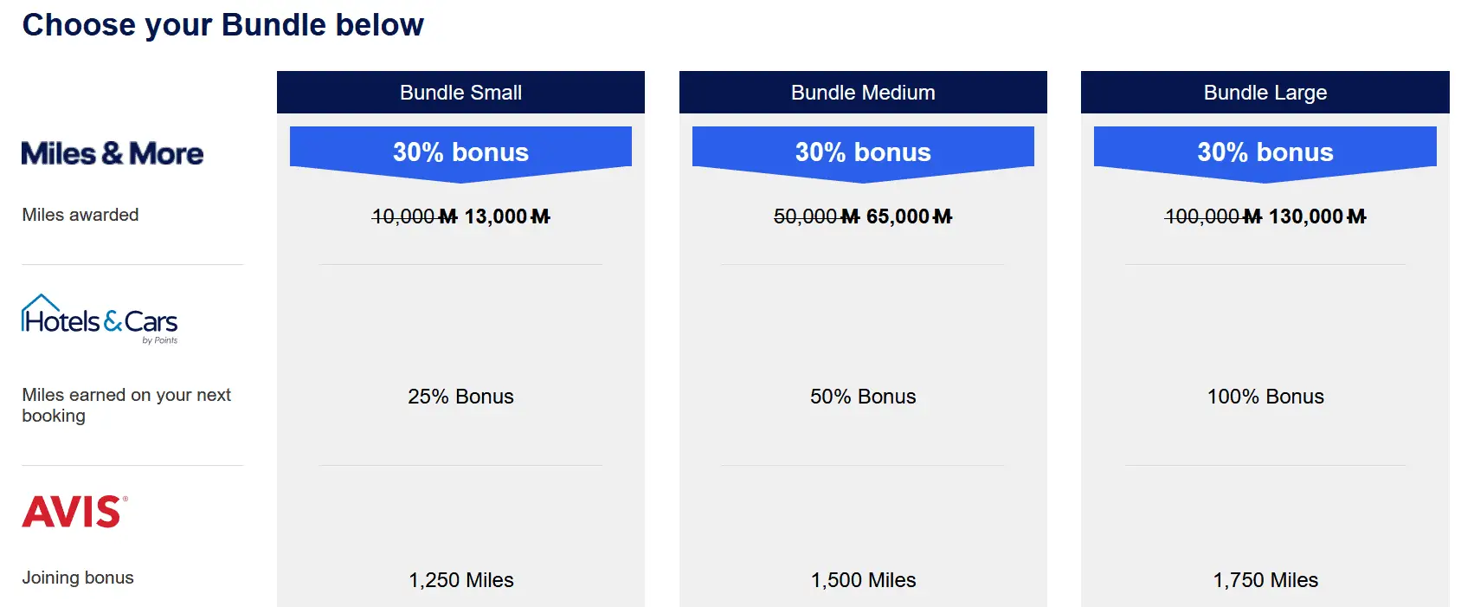This screenshot has width=1461, height=607.
Task: Click the 'Miles awarded' row label
Action: (80, 215)
